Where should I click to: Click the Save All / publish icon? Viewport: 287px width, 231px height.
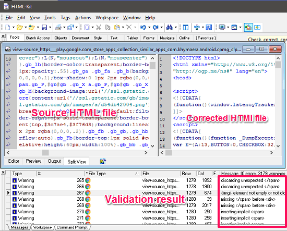[x=70, y=28]
